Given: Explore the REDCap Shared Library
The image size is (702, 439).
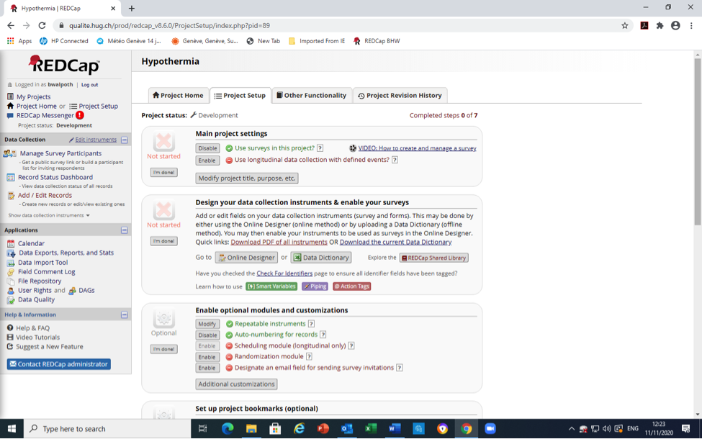Looking at the screenshot, I should point(434,258).
